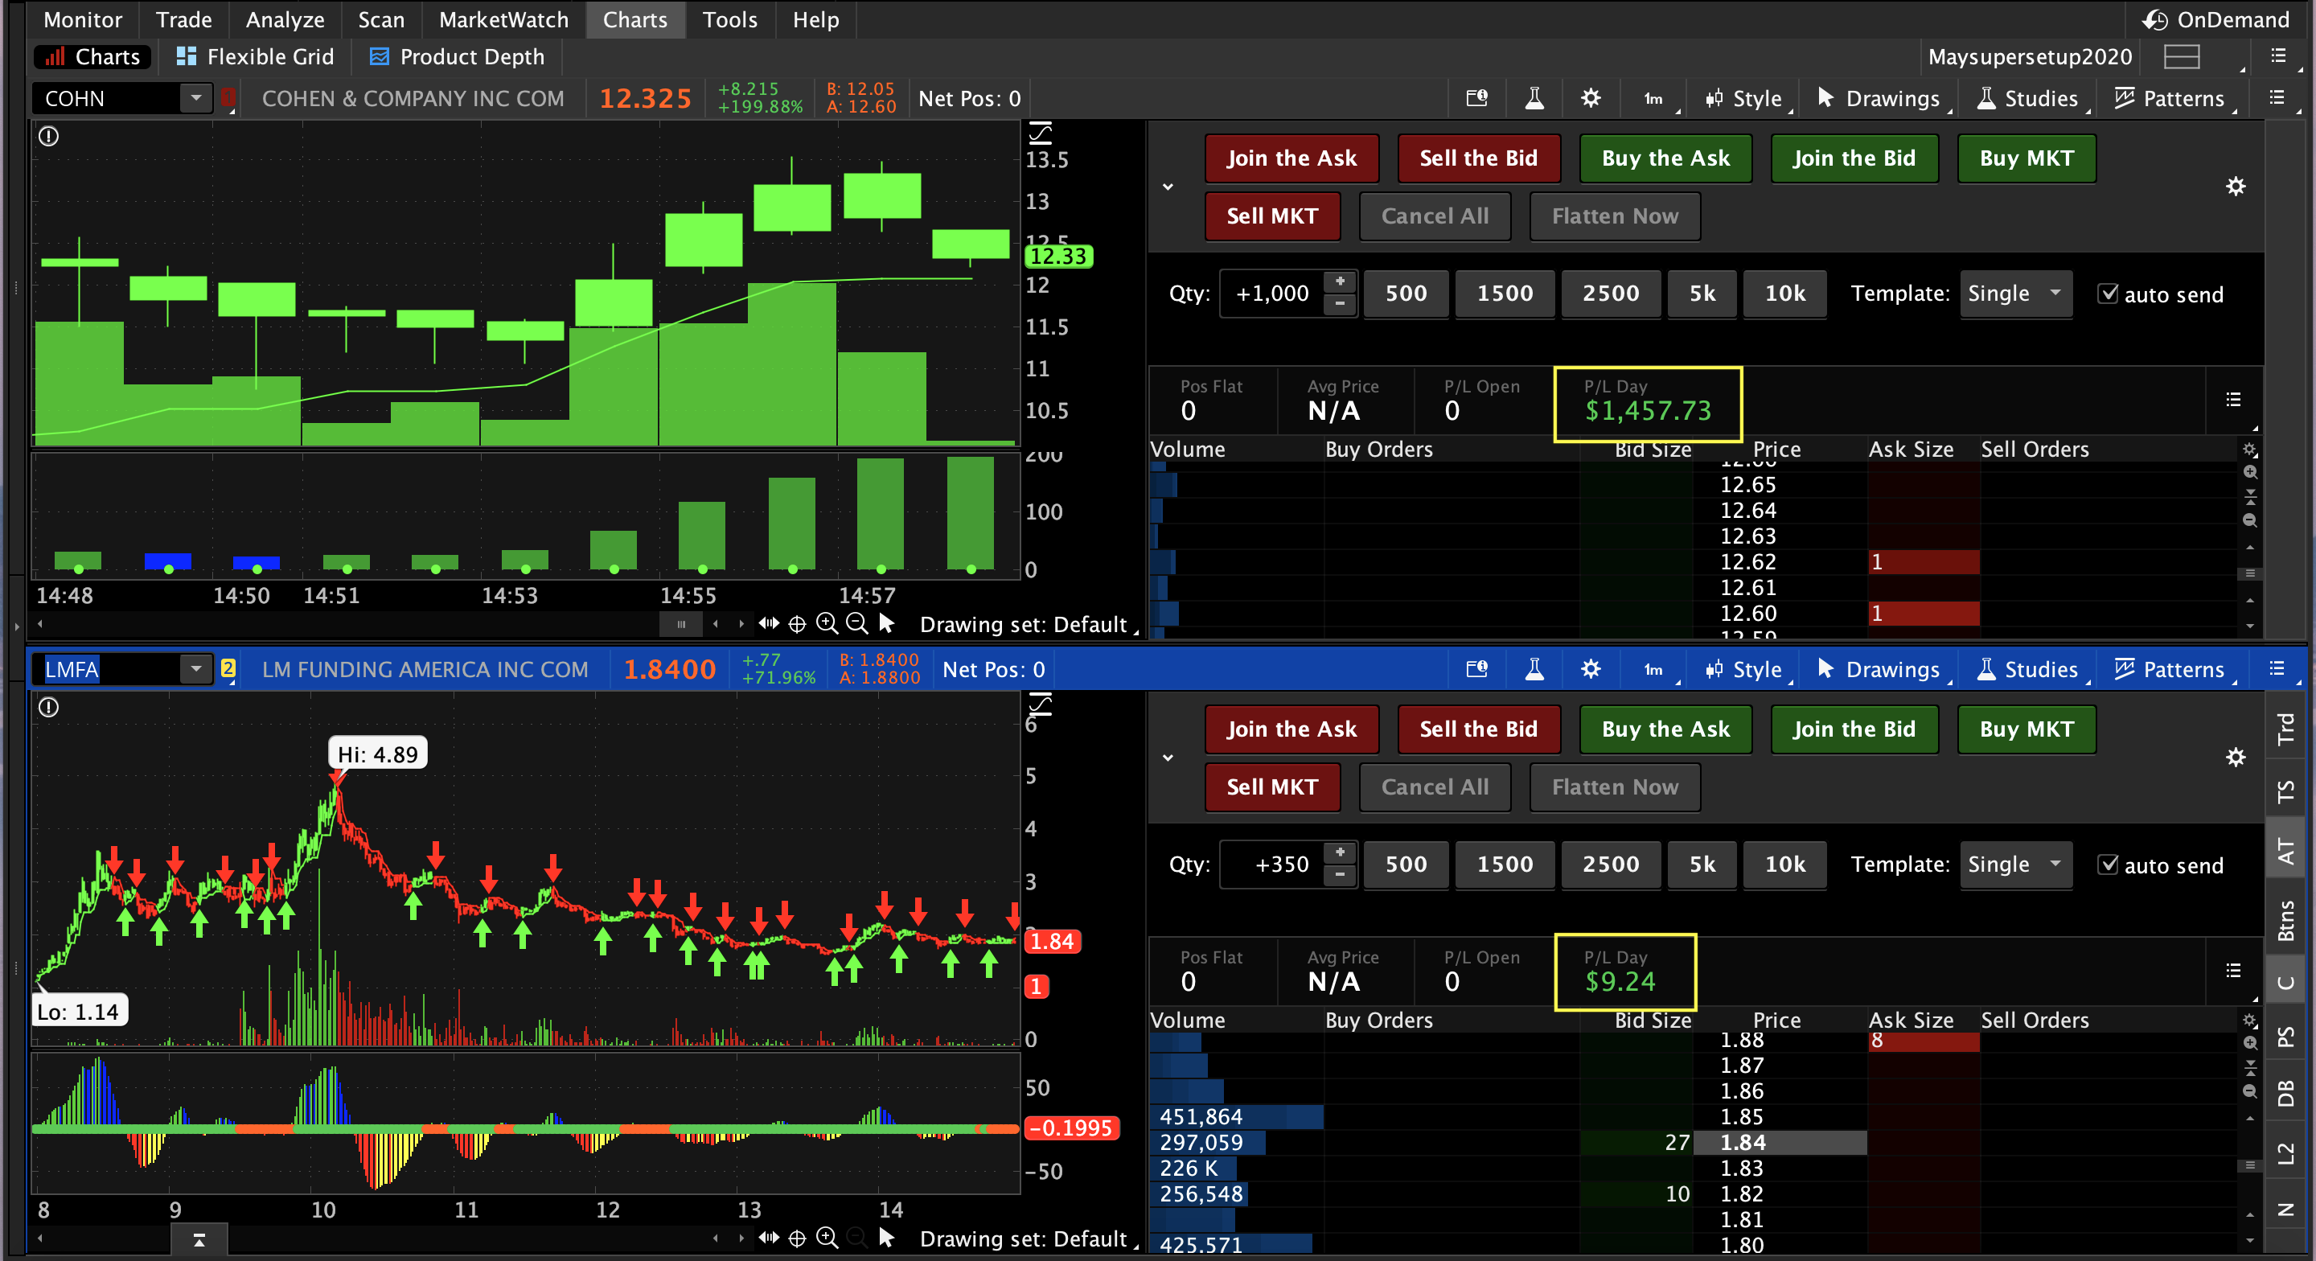Viewport: 2316px width, 1261px height.
Task: Open chart settings gear for COHN chart
Action: 1591,98
